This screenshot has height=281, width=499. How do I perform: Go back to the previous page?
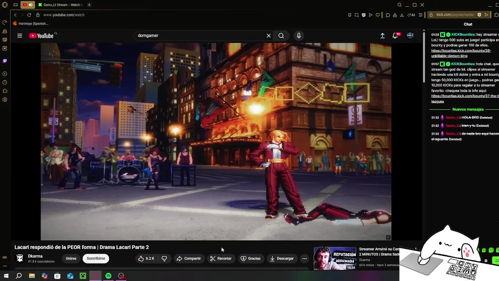click(15, 15)
